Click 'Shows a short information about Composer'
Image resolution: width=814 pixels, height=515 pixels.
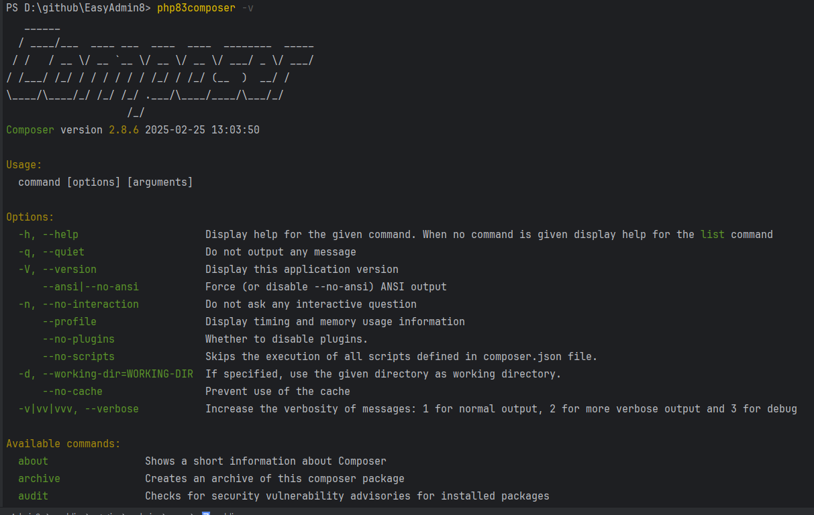tap(266, 461)
